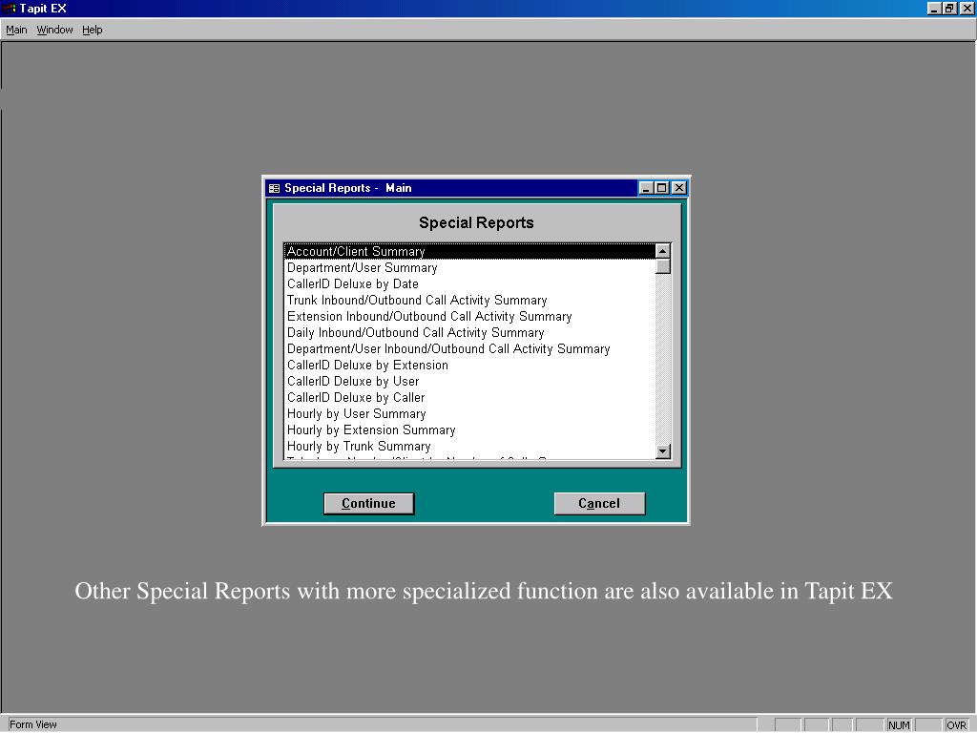Select Hourly by User Summary

469,414
